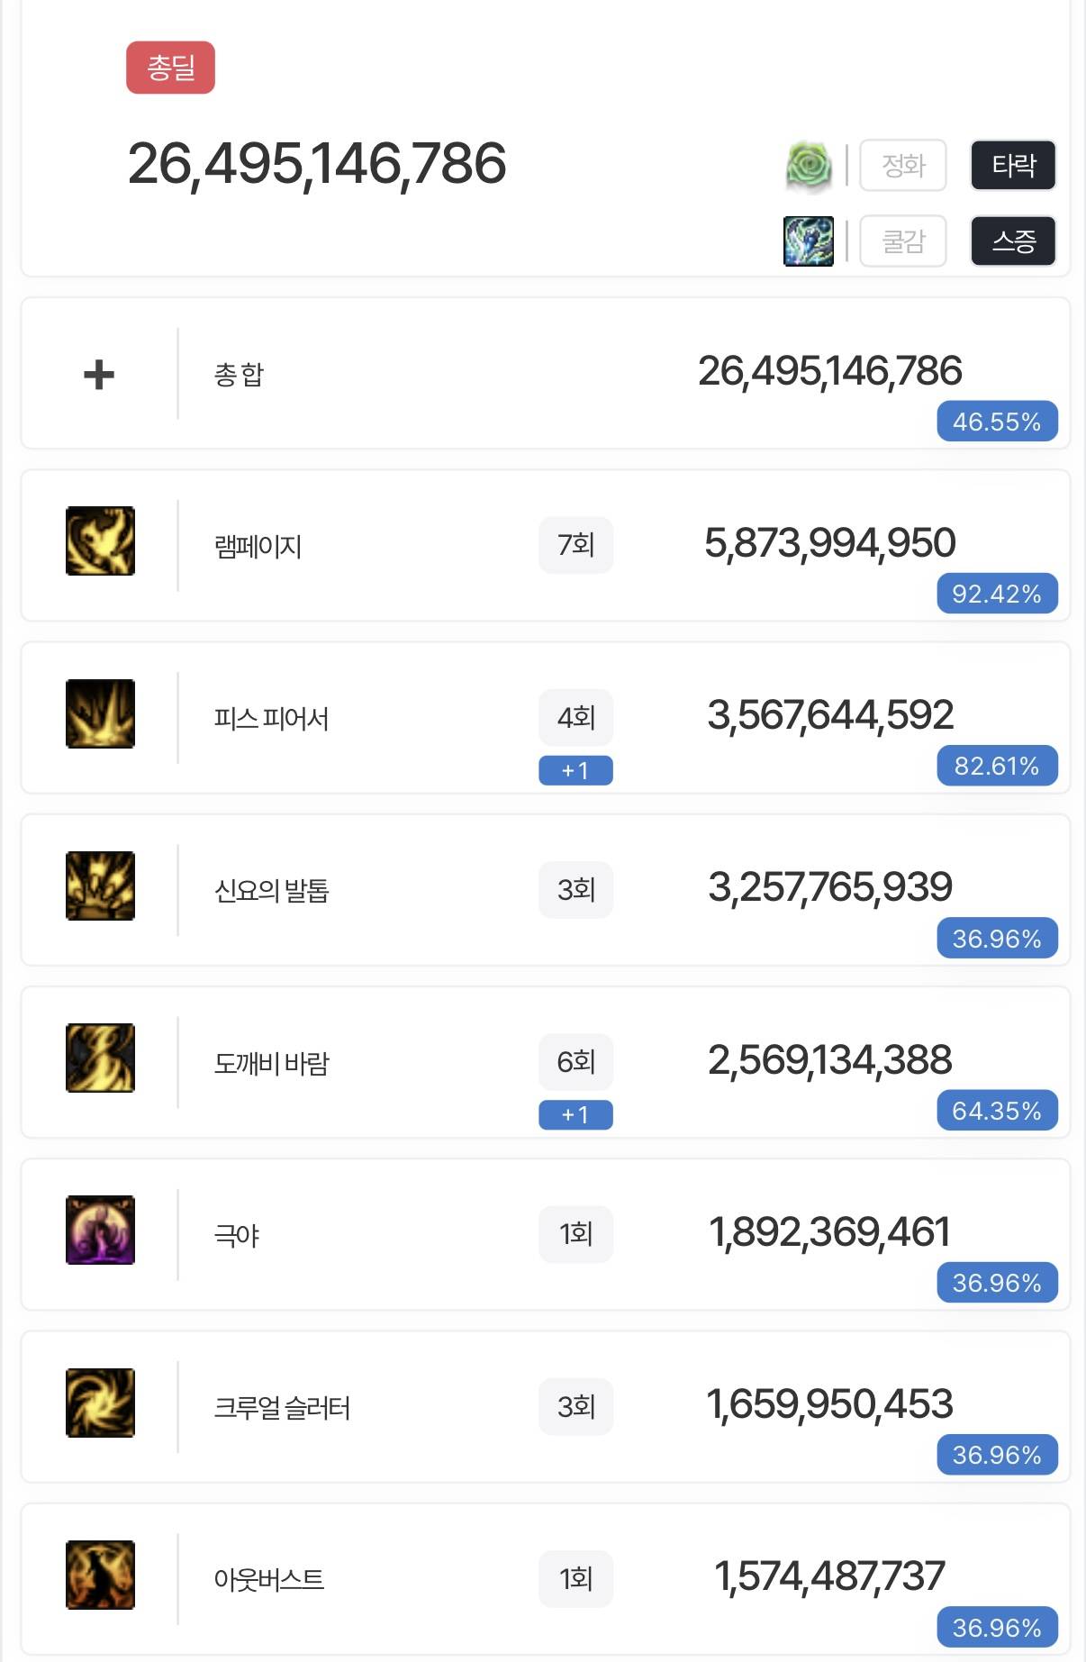Image resolution: width=1086 pixels, height=1662 pixels.
Task: Click the blue crystal gem icon
Action: click(x=809, y=241)
